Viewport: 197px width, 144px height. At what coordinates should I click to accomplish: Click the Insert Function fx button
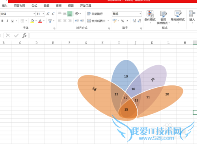(x=24, y=35)
